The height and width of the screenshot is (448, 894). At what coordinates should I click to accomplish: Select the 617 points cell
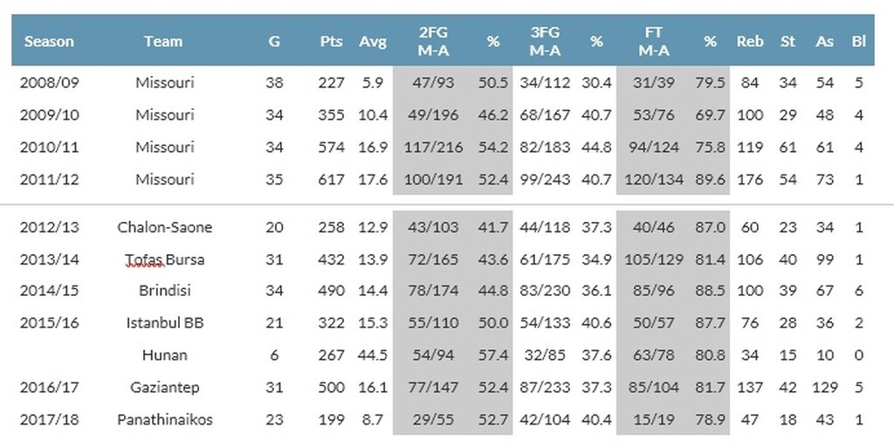tap(332, 179)
